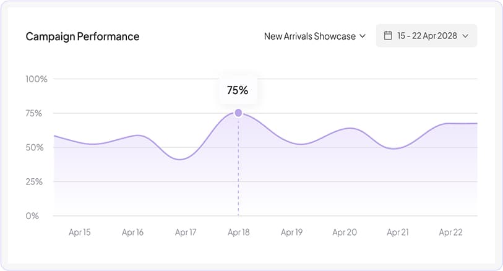This screenshot has width=503, height=271.
Task: Click the 75% tooltip bubble
Action: click(x=238, y=90)
